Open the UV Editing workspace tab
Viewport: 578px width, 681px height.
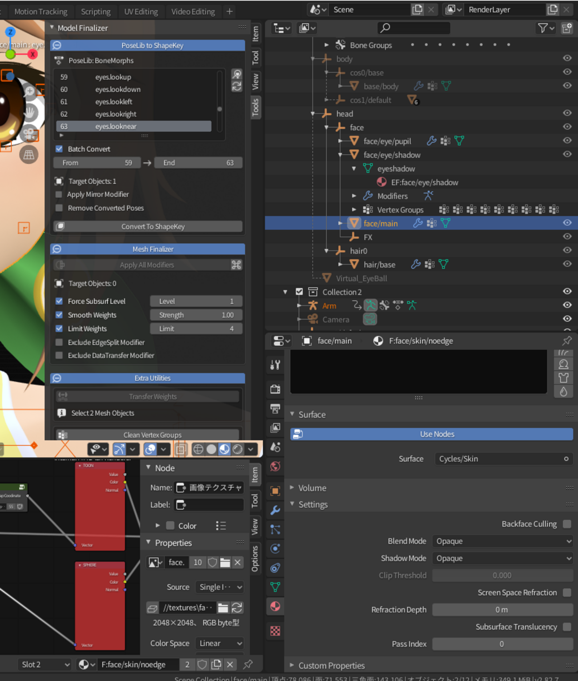[141, 12]
